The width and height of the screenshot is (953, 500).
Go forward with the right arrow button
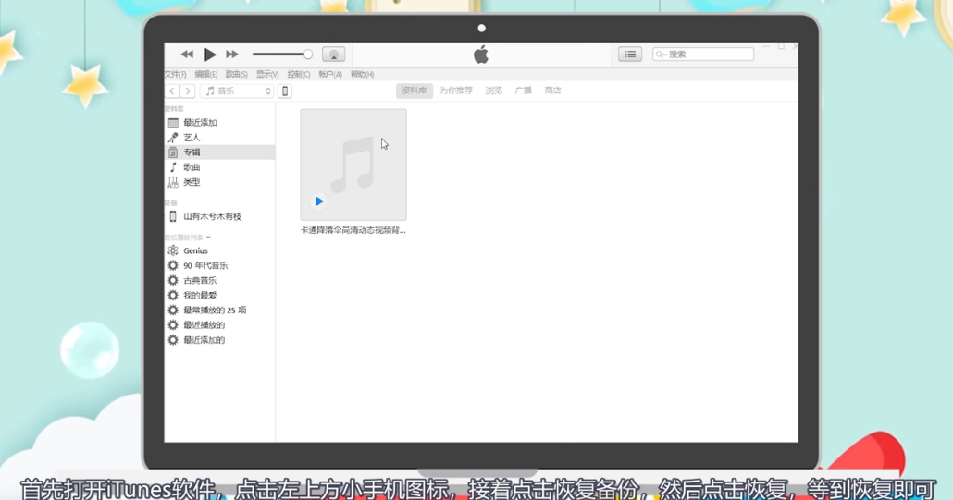[x=188, y=91]
